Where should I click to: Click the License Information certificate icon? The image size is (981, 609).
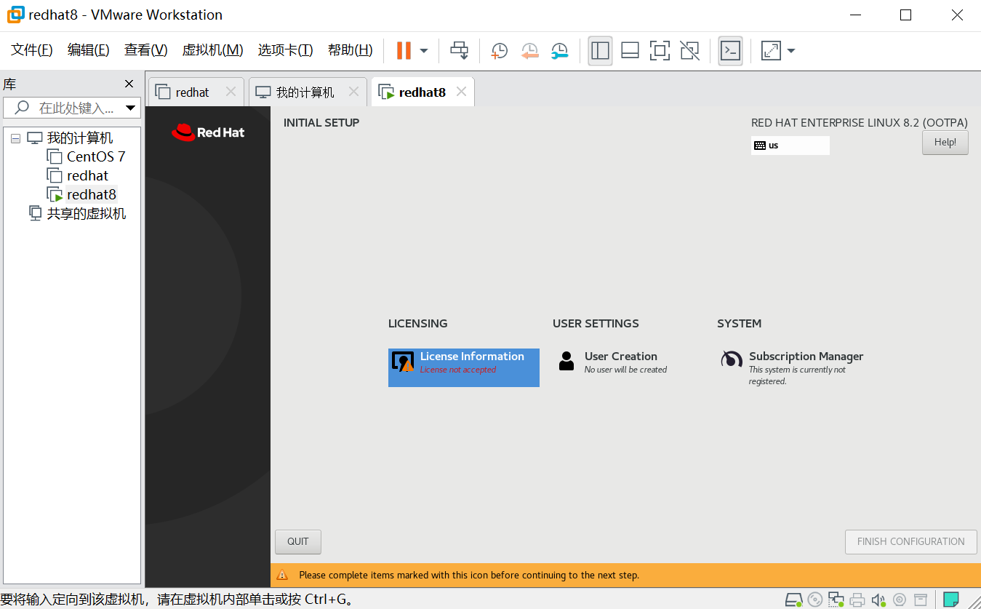coord(403,362)
